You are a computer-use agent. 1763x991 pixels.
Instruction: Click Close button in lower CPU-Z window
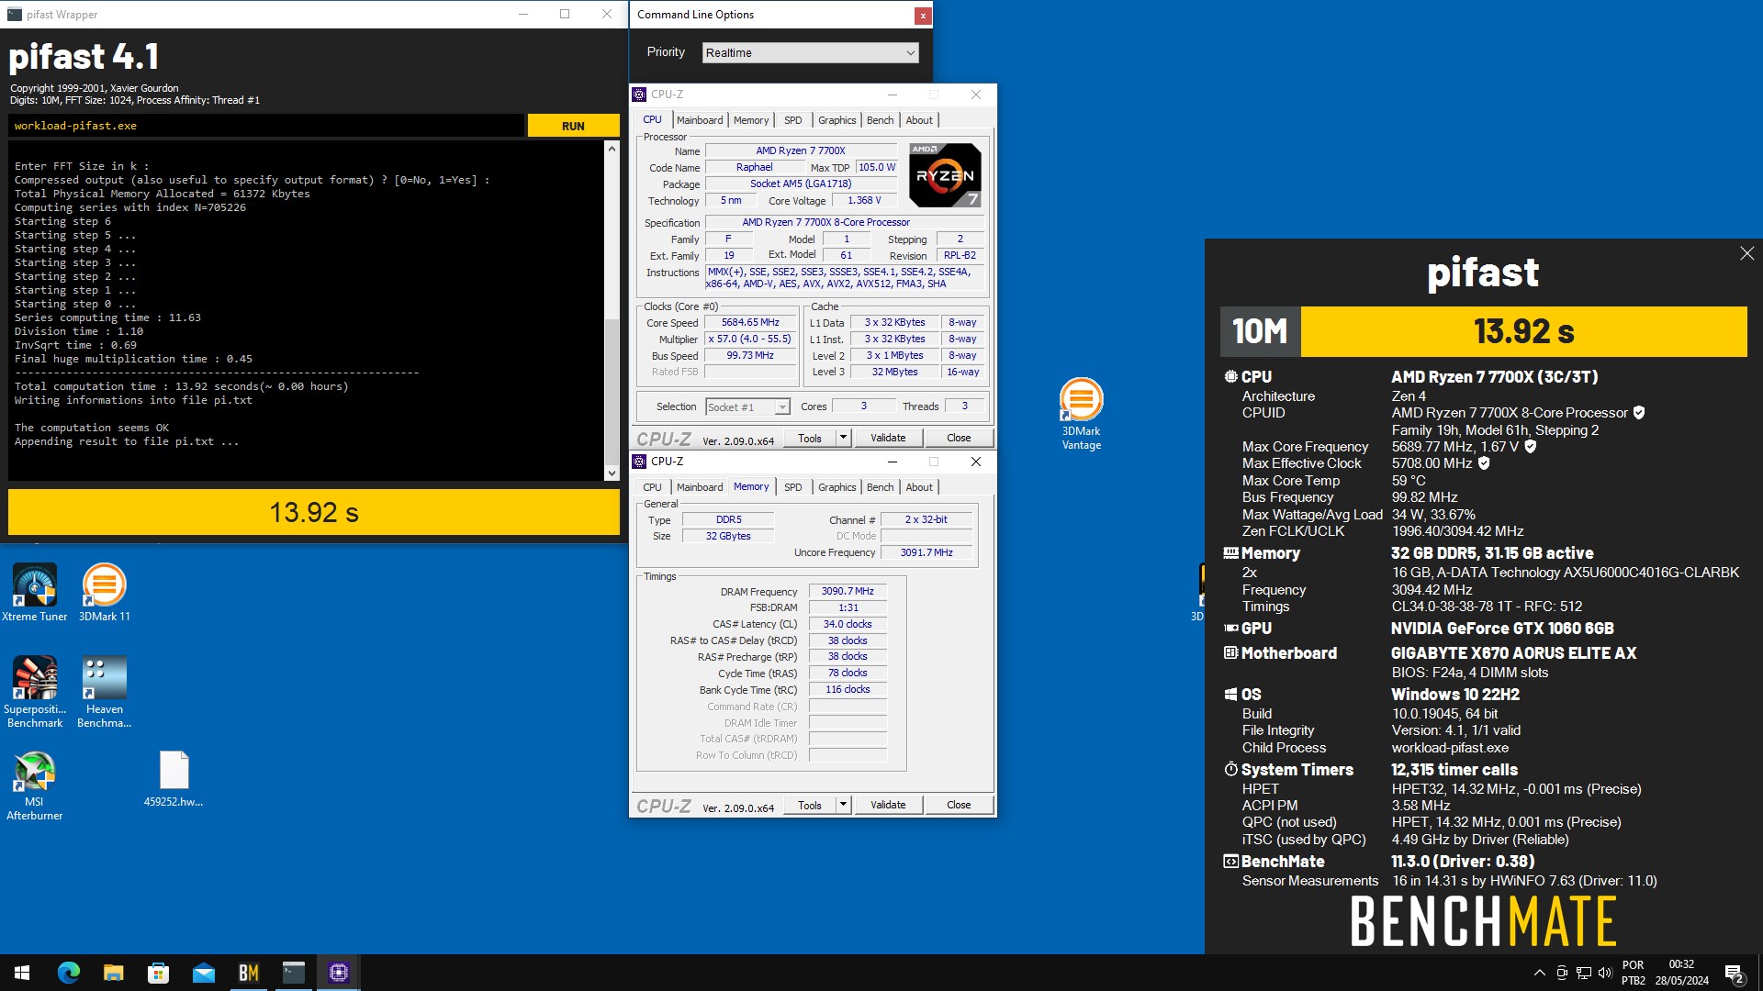(x=959, y=805)
